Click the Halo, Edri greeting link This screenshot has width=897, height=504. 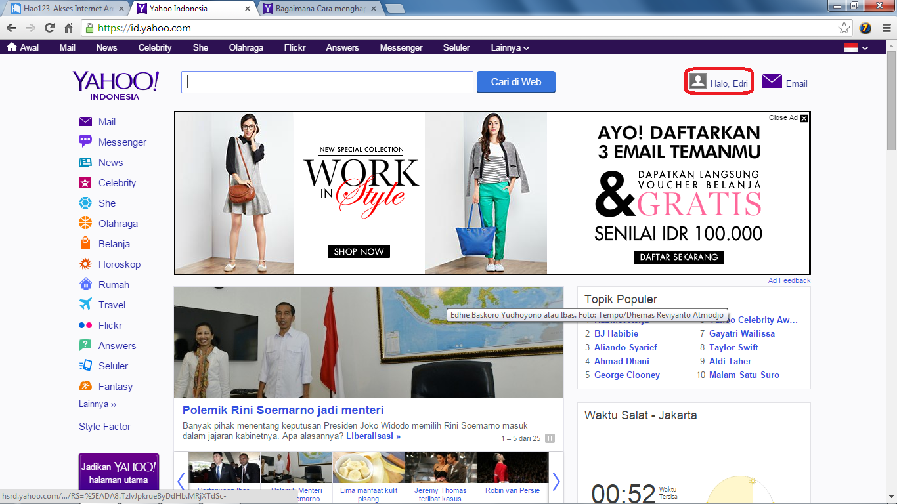[730, 83]
